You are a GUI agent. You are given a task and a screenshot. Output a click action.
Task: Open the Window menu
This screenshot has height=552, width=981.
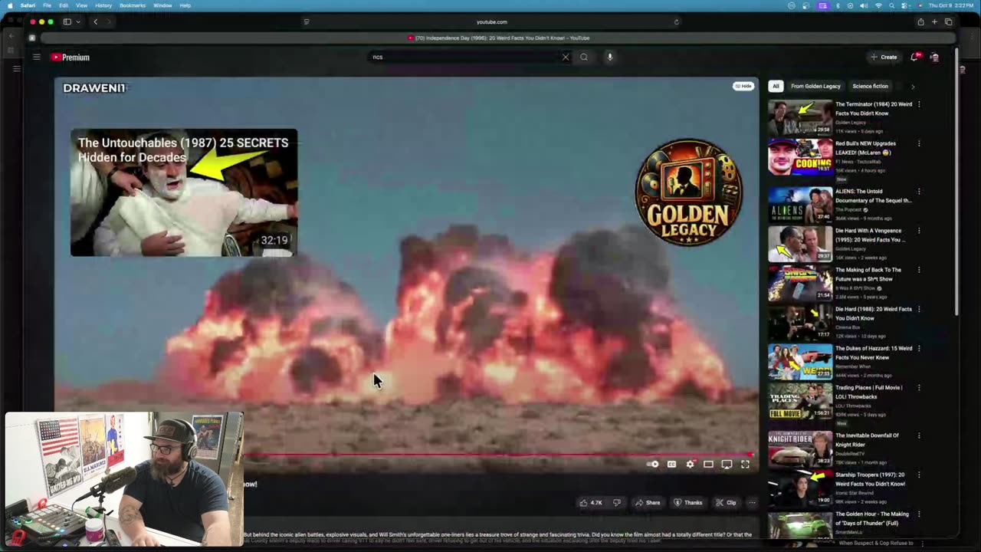pyautogui.click(x=162, y=5)
